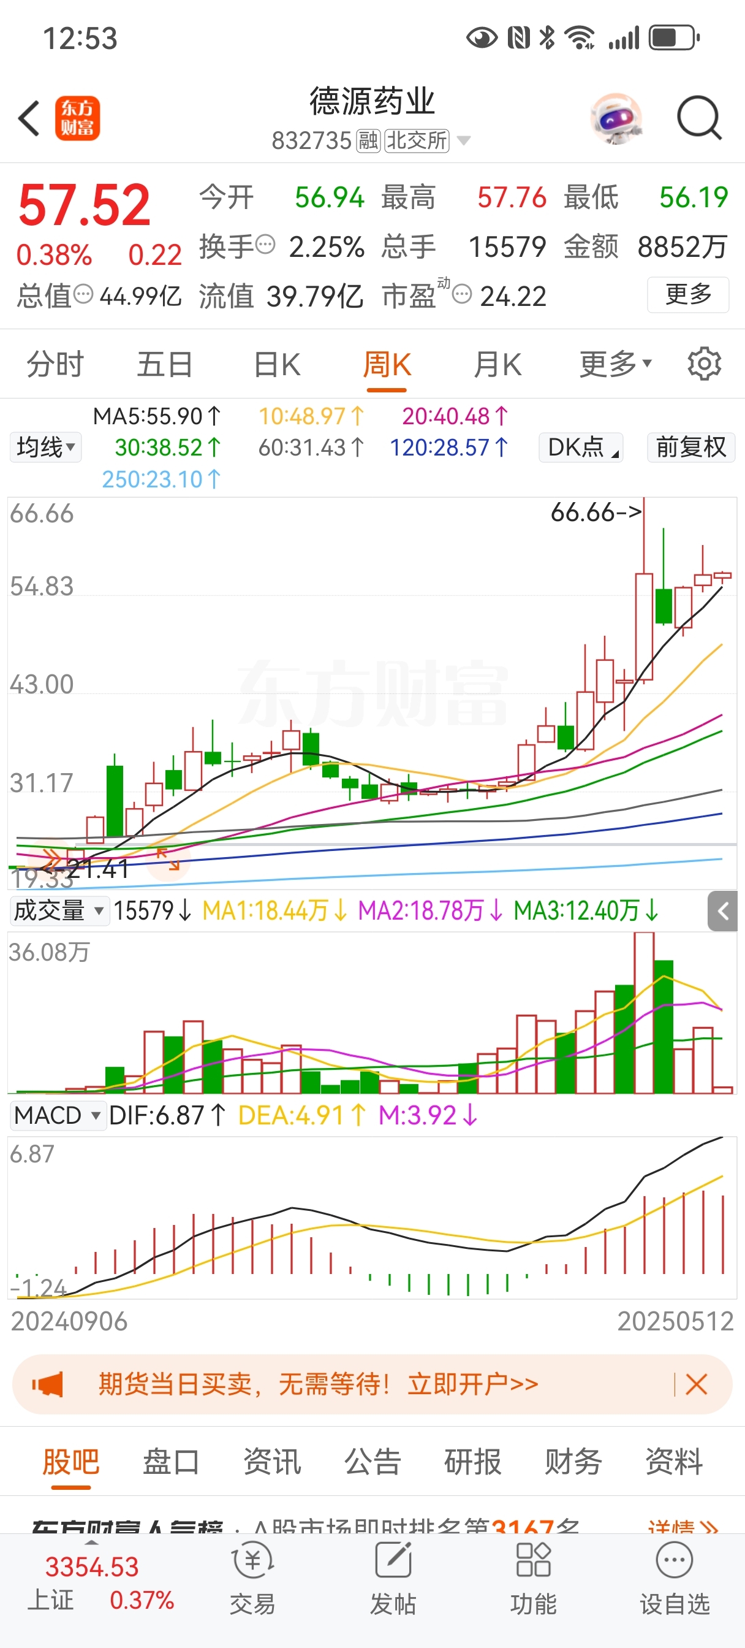Image resolution: width=745 pixels, height=1648 pixels.
Task: Switch to the 日K tab
Action: click(277, 364)
